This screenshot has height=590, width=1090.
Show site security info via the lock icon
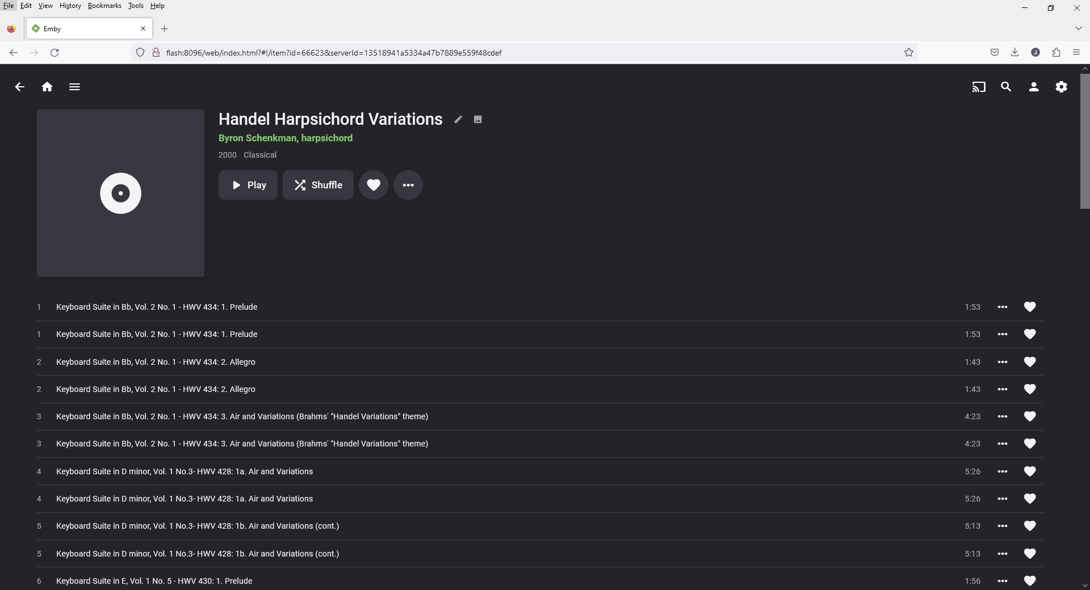click(x=156, y=53)
